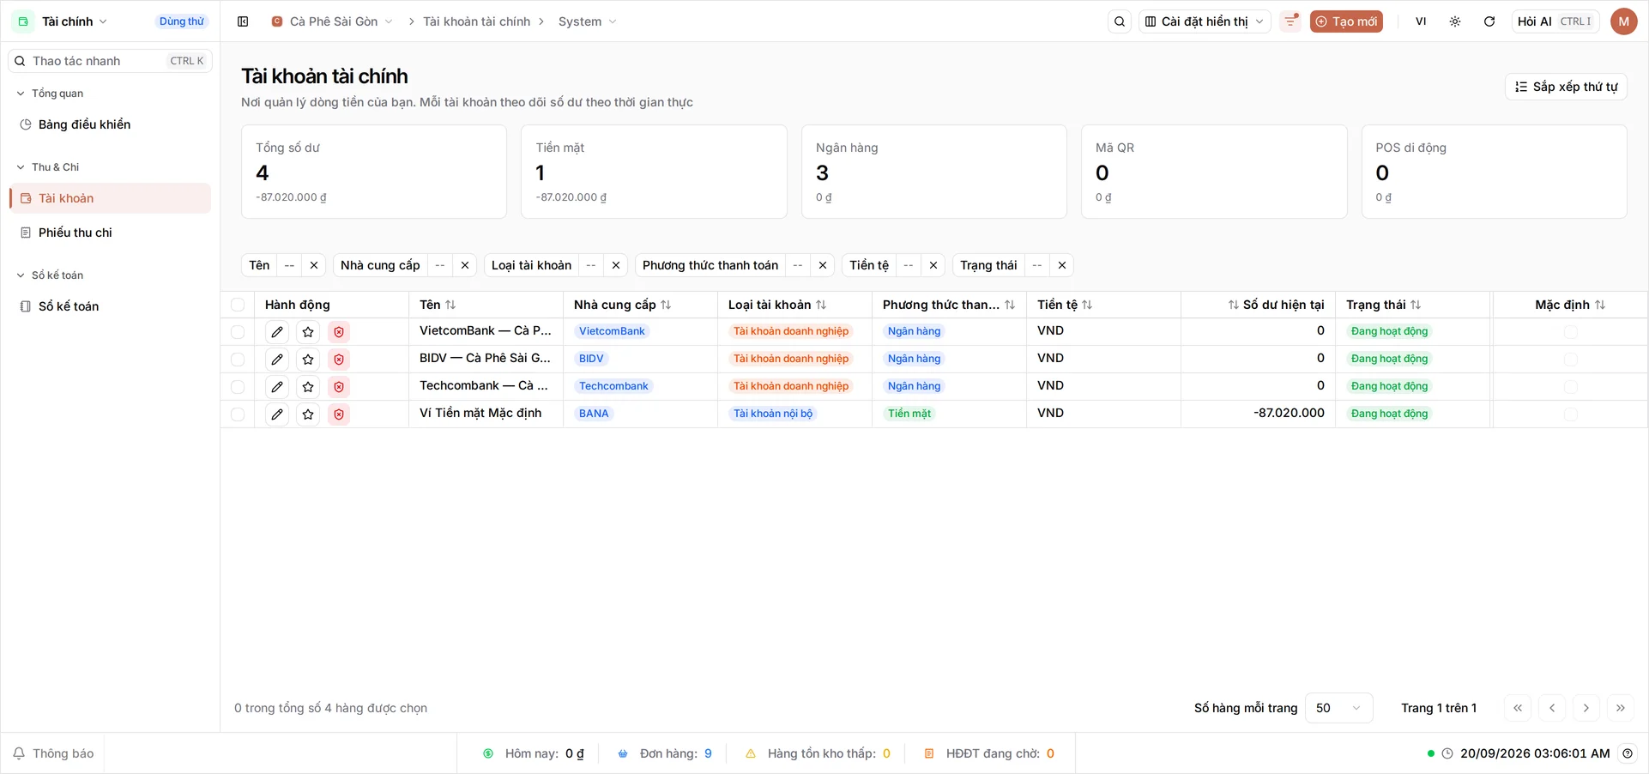Click the refresh icon in header
Screen dimensions: 1649x774
(1489, 21)
